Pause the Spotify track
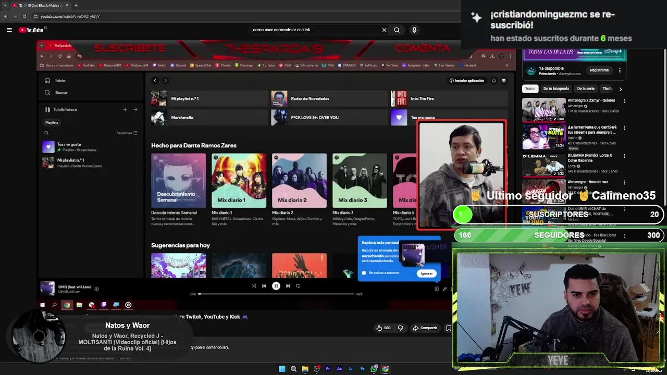This screenshot has width=667, height=375. (276, 286)
